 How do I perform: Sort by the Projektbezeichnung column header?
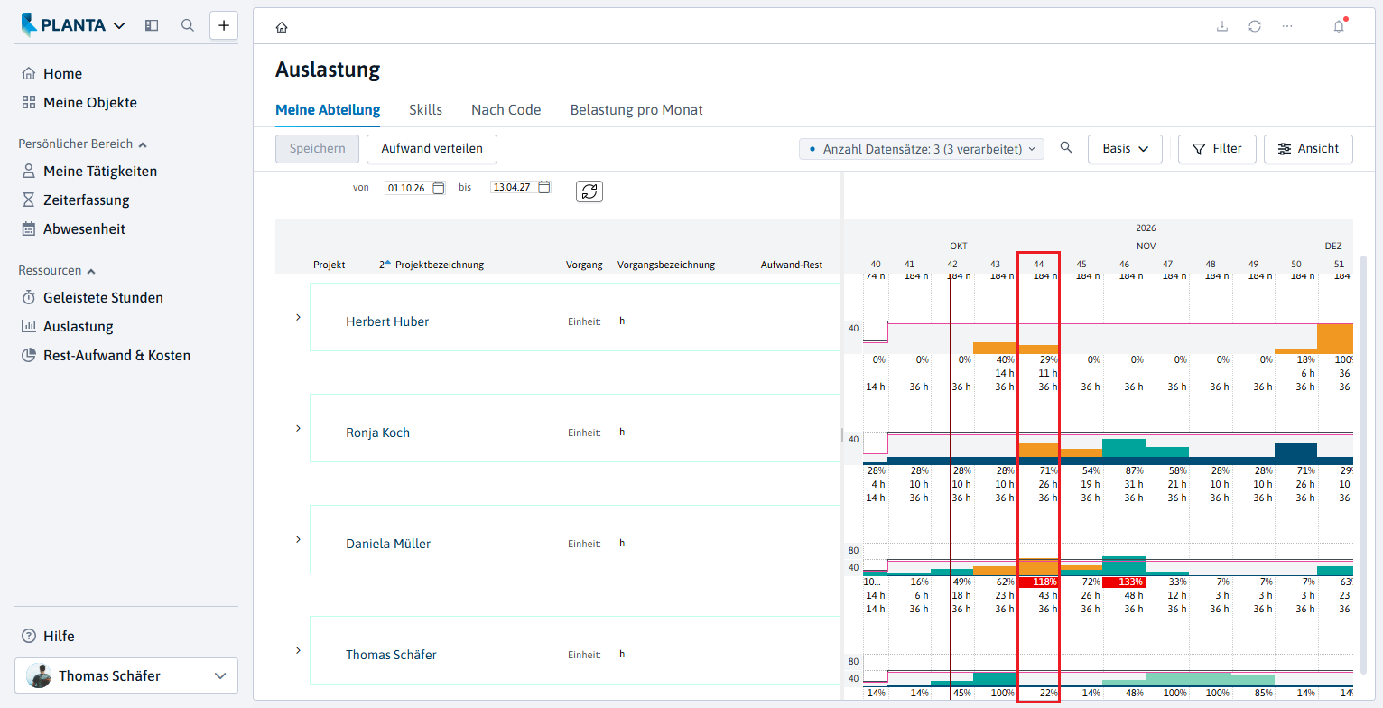pos(440,265)
